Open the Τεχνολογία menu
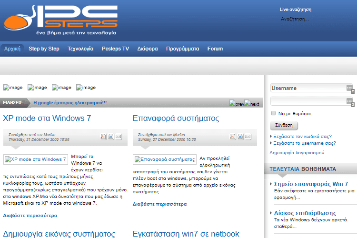The image size is (357, 238). pos(80,49)
